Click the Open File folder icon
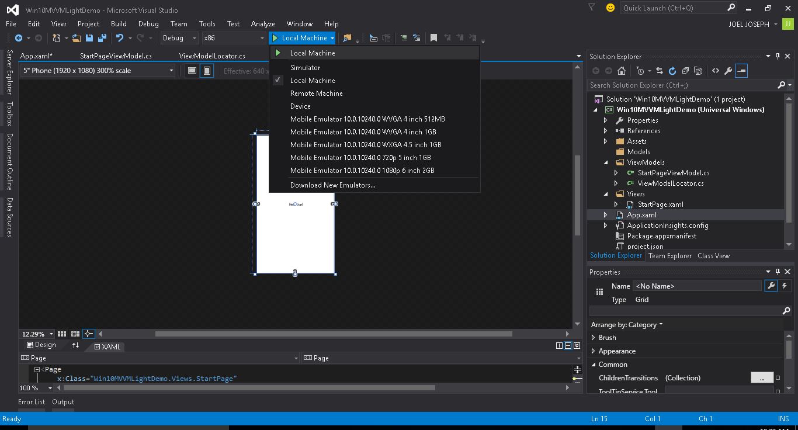 77,38
